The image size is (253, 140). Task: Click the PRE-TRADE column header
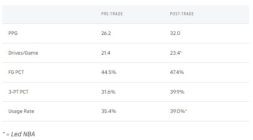[x=112, y=14]
